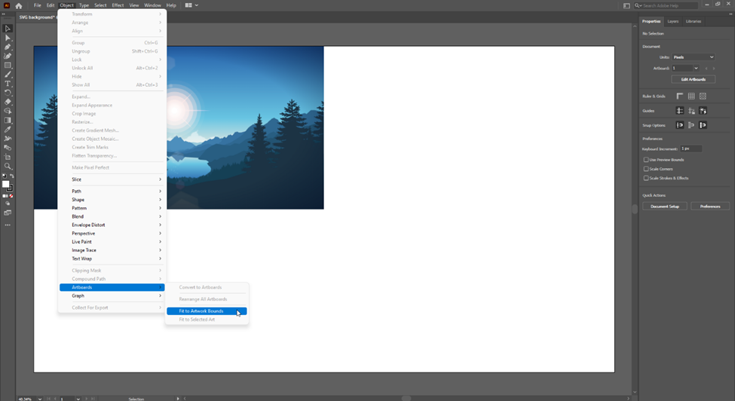The height and width of the screenshot is (401, 735).
Task: Click the Edit Artboards button
Action: coord(693,79)
